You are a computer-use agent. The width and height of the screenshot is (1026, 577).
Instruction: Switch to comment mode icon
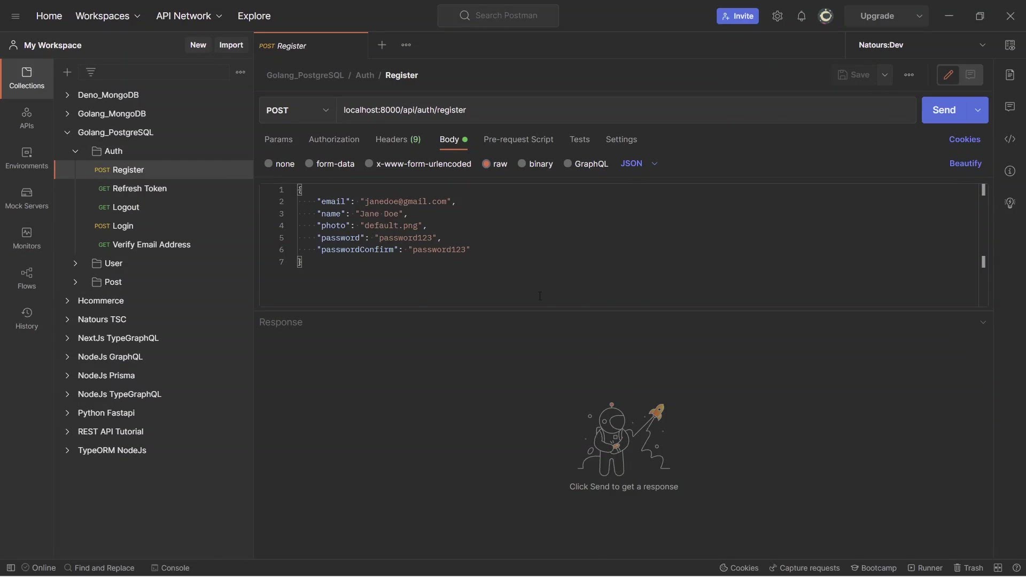(971, 75)
